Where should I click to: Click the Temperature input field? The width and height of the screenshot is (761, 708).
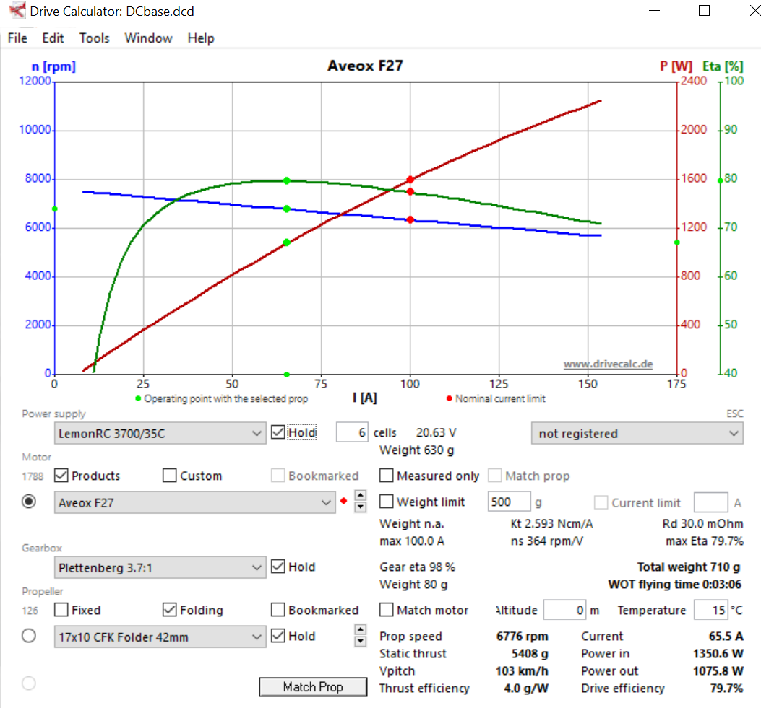coord(711,610)
